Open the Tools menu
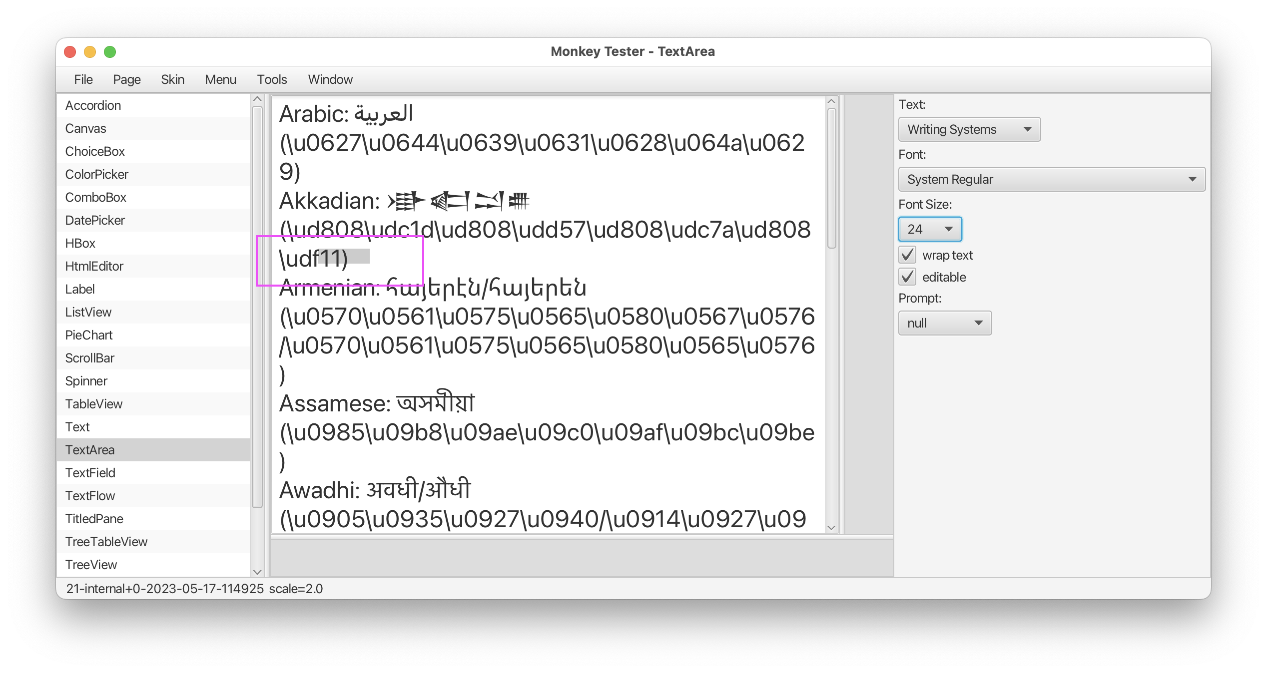1267x673 pixels. pyautogui.click(x=272, y=79)
